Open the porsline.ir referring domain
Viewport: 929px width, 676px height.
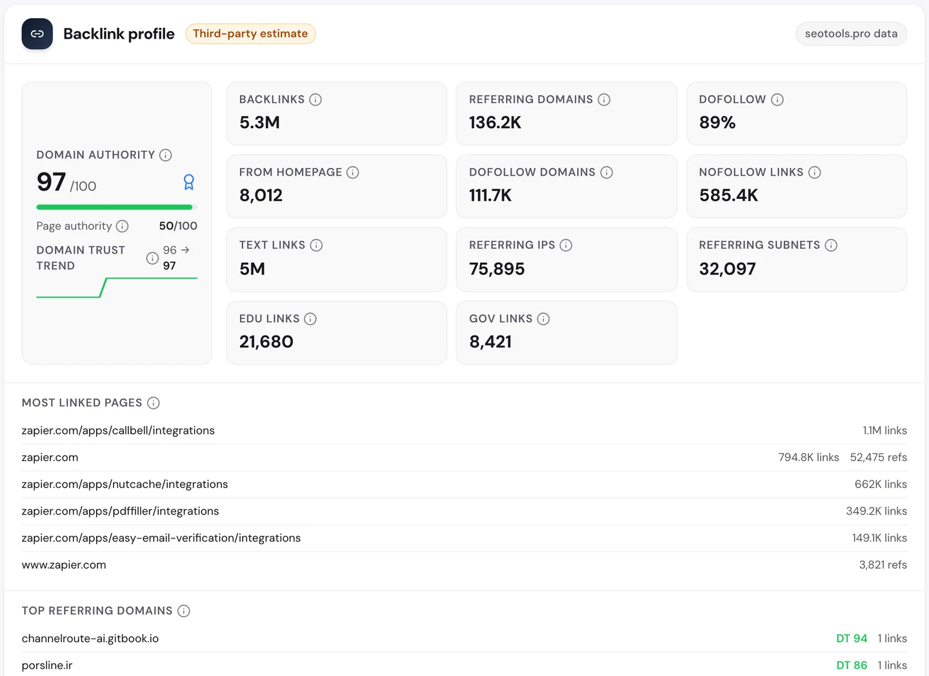47,666
